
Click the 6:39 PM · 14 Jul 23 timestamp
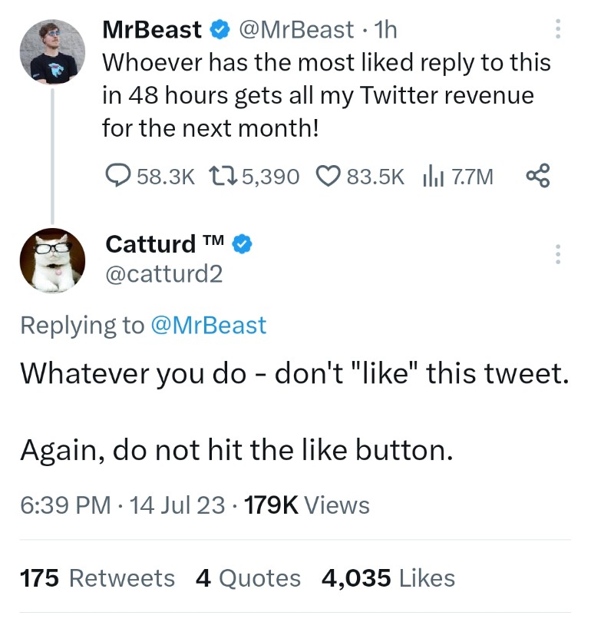point(122,505)
